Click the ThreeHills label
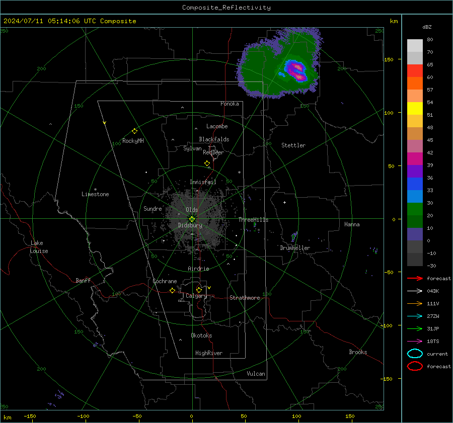The height and width of the screenshot is (423, 453). 253,220
